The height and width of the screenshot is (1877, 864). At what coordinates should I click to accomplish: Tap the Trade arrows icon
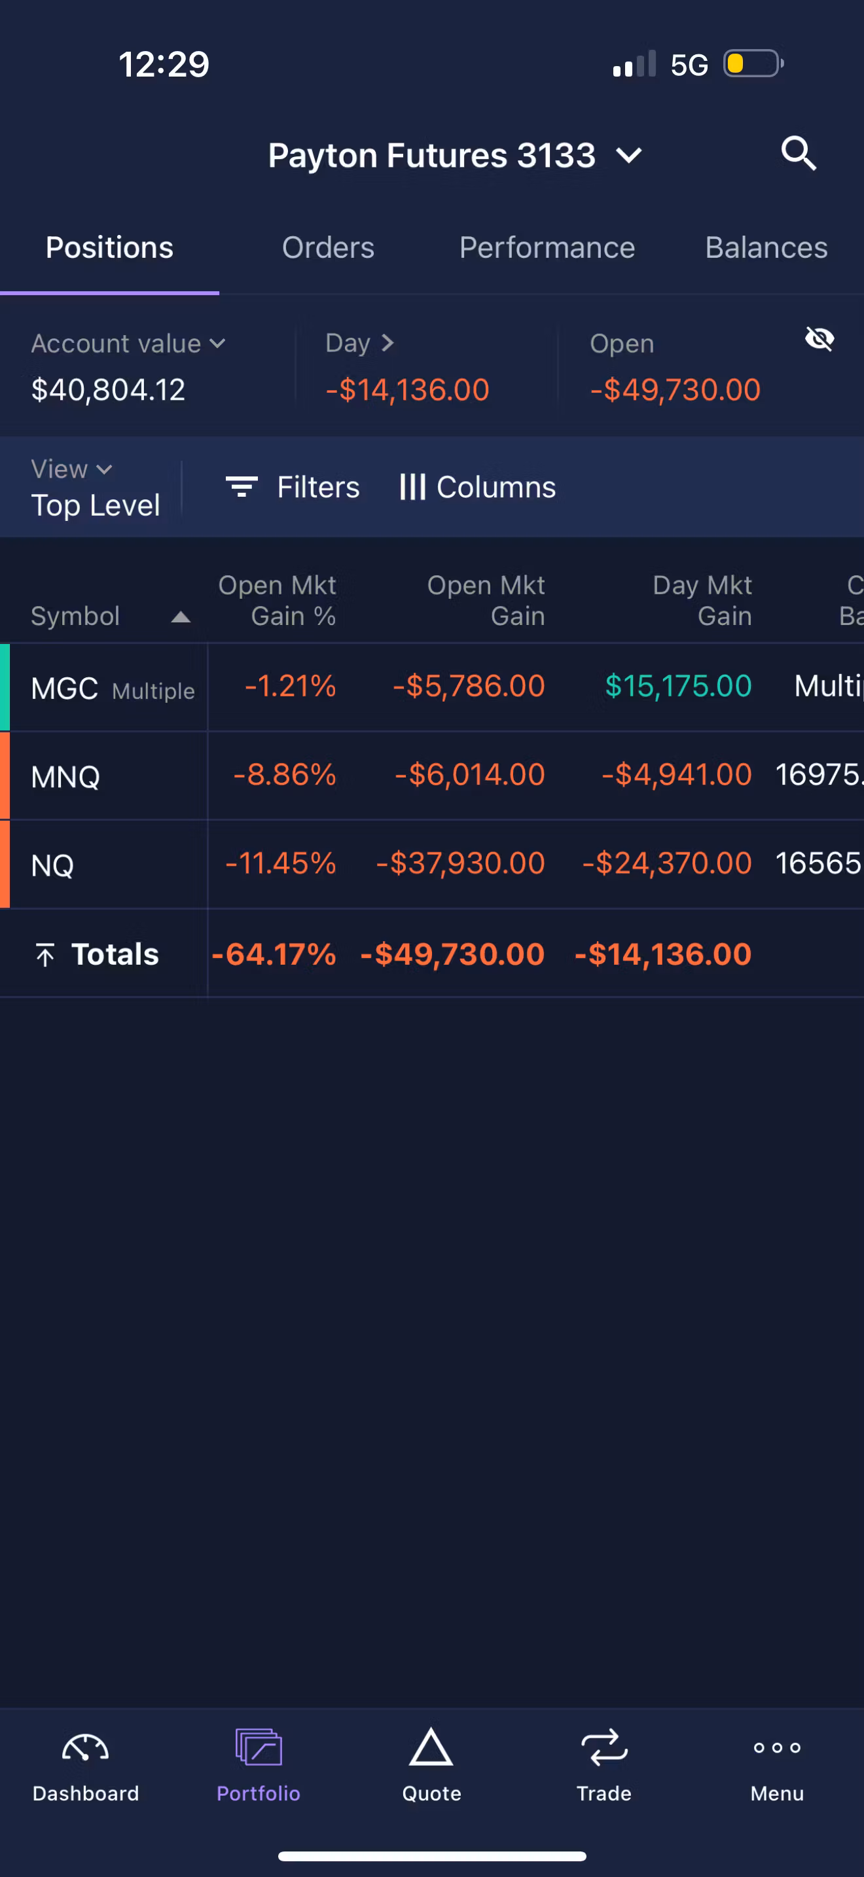[604, 1747]
